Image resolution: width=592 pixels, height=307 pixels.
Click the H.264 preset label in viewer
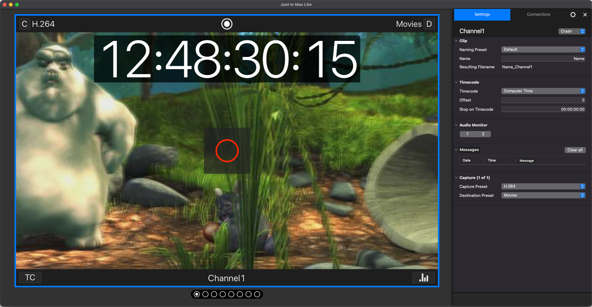[x=43, y=24]
